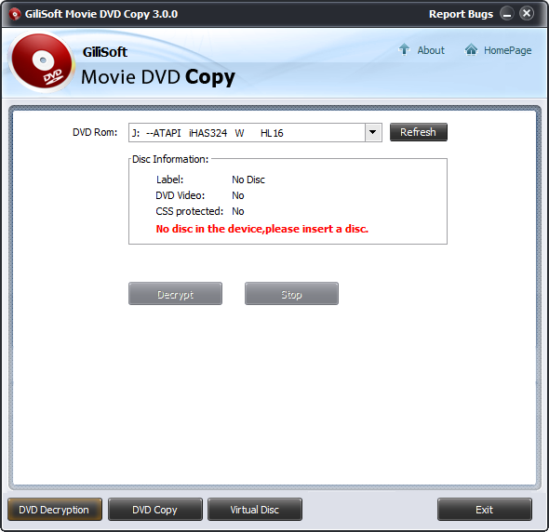549x532 pixels.
Task: Switch to the DVD Copy tab
Action: pos(155,510)
